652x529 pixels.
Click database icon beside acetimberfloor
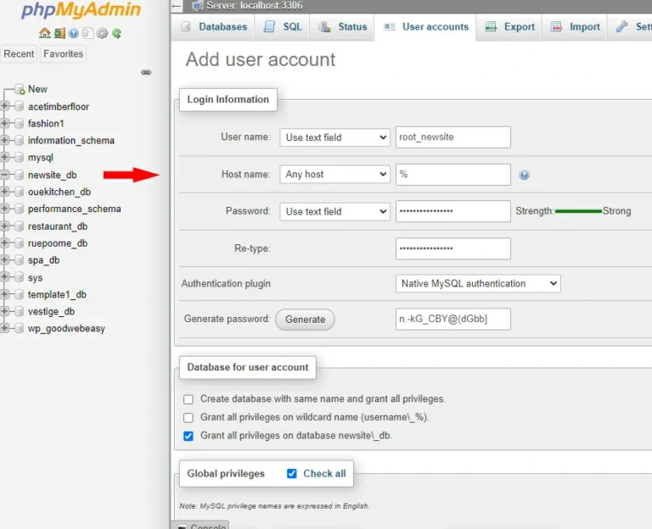20,106
